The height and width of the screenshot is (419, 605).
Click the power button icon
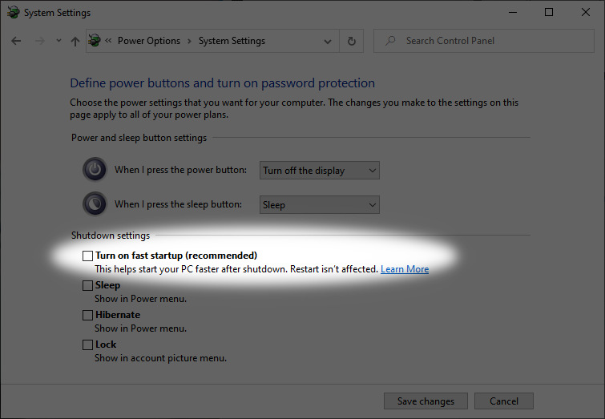click(x=95, y=170)
